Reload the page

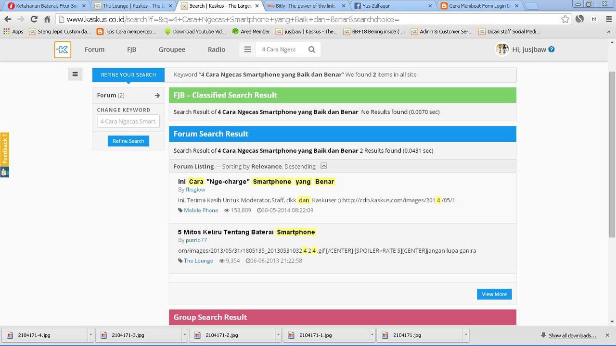point(34,19)
